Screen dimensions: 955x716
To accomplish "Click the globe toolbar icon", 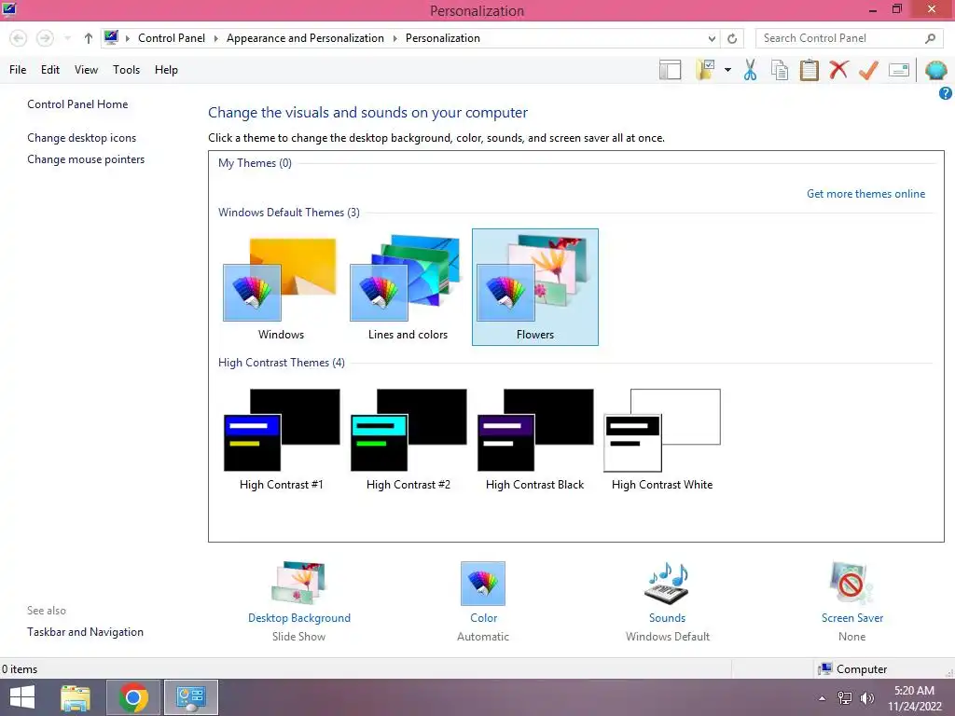I will 935,70.
